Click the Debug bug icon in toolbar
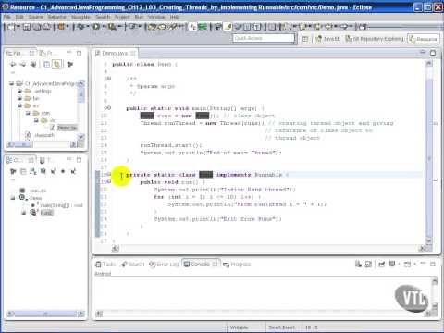Viewport: 444px width, 333px height. coord(81,27)
